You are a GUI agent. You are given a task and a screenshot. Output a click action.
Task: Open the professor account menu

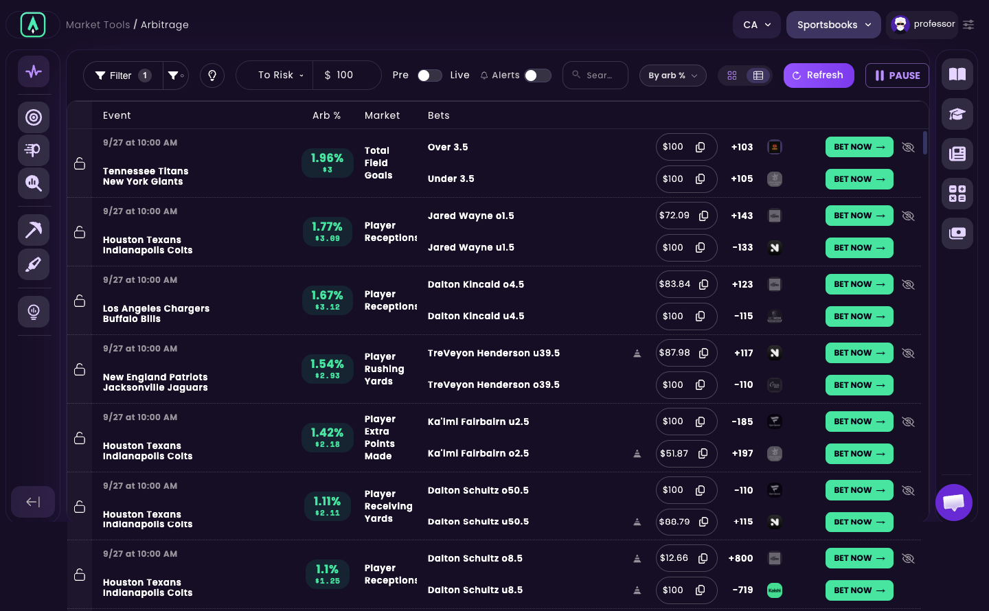[922, 25]
